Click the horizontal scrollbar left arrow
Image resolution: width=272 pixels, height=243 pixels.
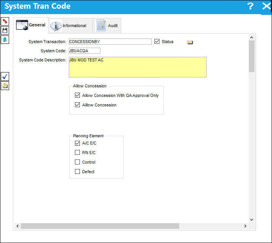click(x=17, y=226)
